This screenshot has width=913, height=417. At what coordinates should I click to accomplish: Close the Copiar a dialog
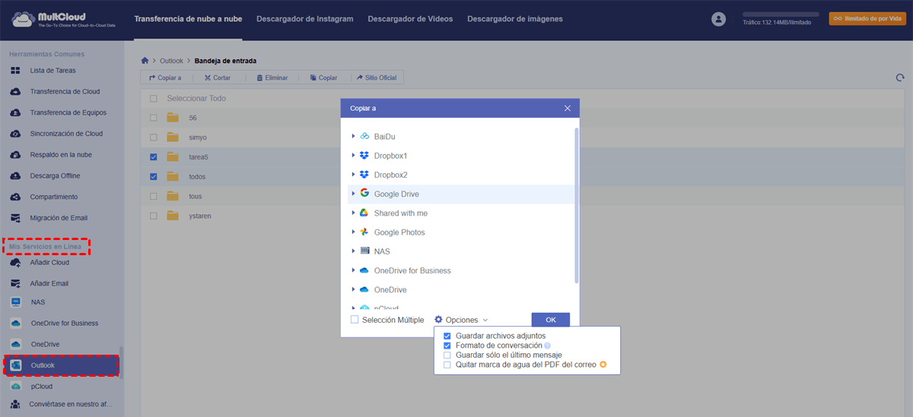coord(568,109)
